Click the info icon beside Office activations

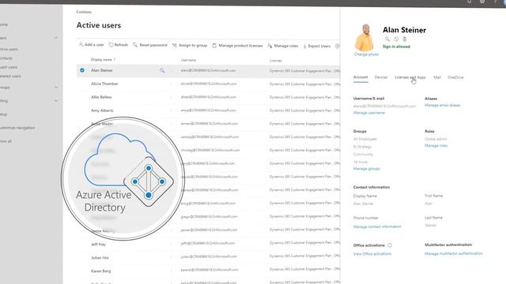click(x=390, y=245)
